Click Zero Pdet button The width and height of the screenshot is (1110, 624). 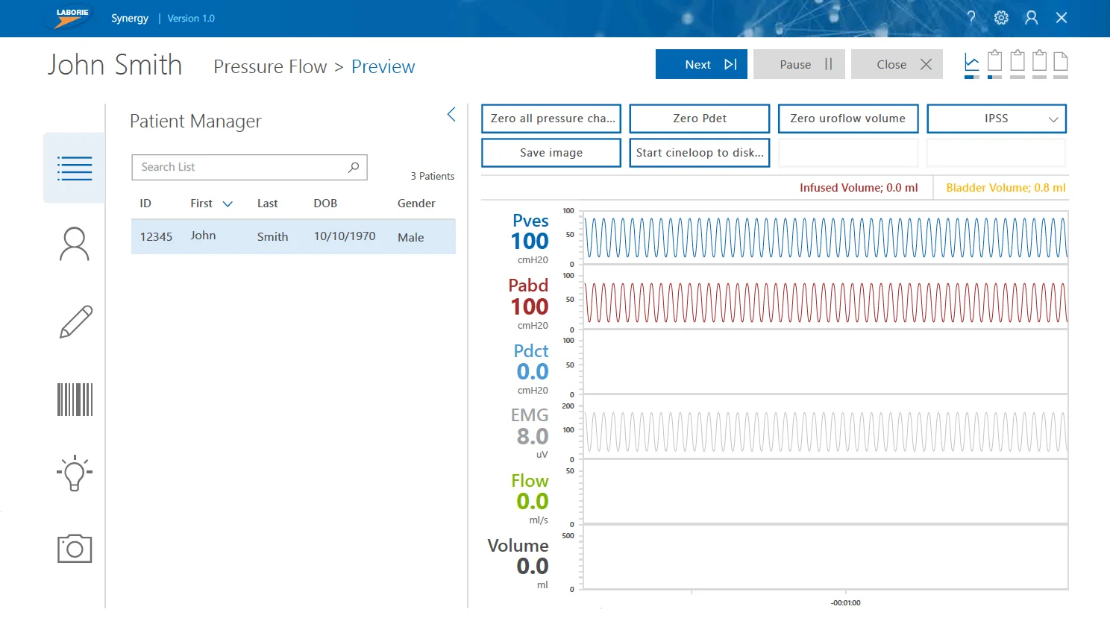[x=699, y=119]
